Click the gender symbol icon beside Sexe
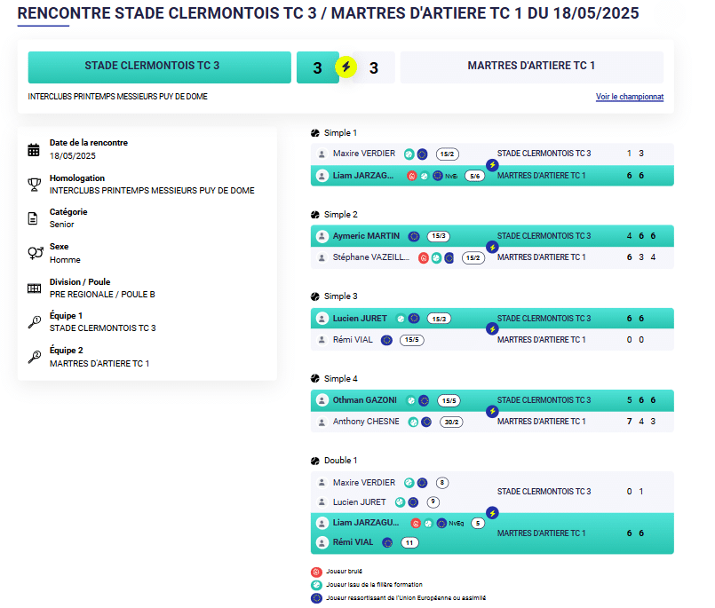 click(x=34, y=253)
